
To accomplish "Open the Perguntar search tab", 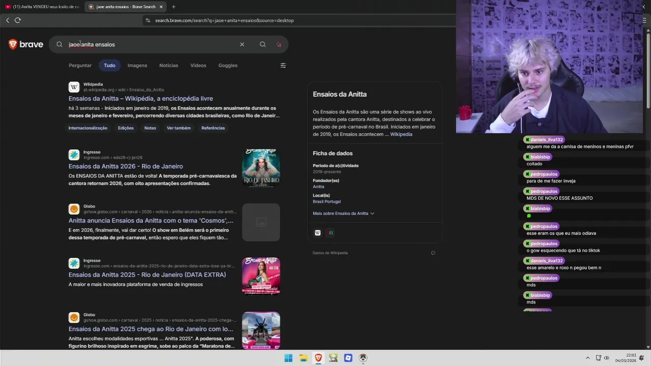I will tap(80, 65).
